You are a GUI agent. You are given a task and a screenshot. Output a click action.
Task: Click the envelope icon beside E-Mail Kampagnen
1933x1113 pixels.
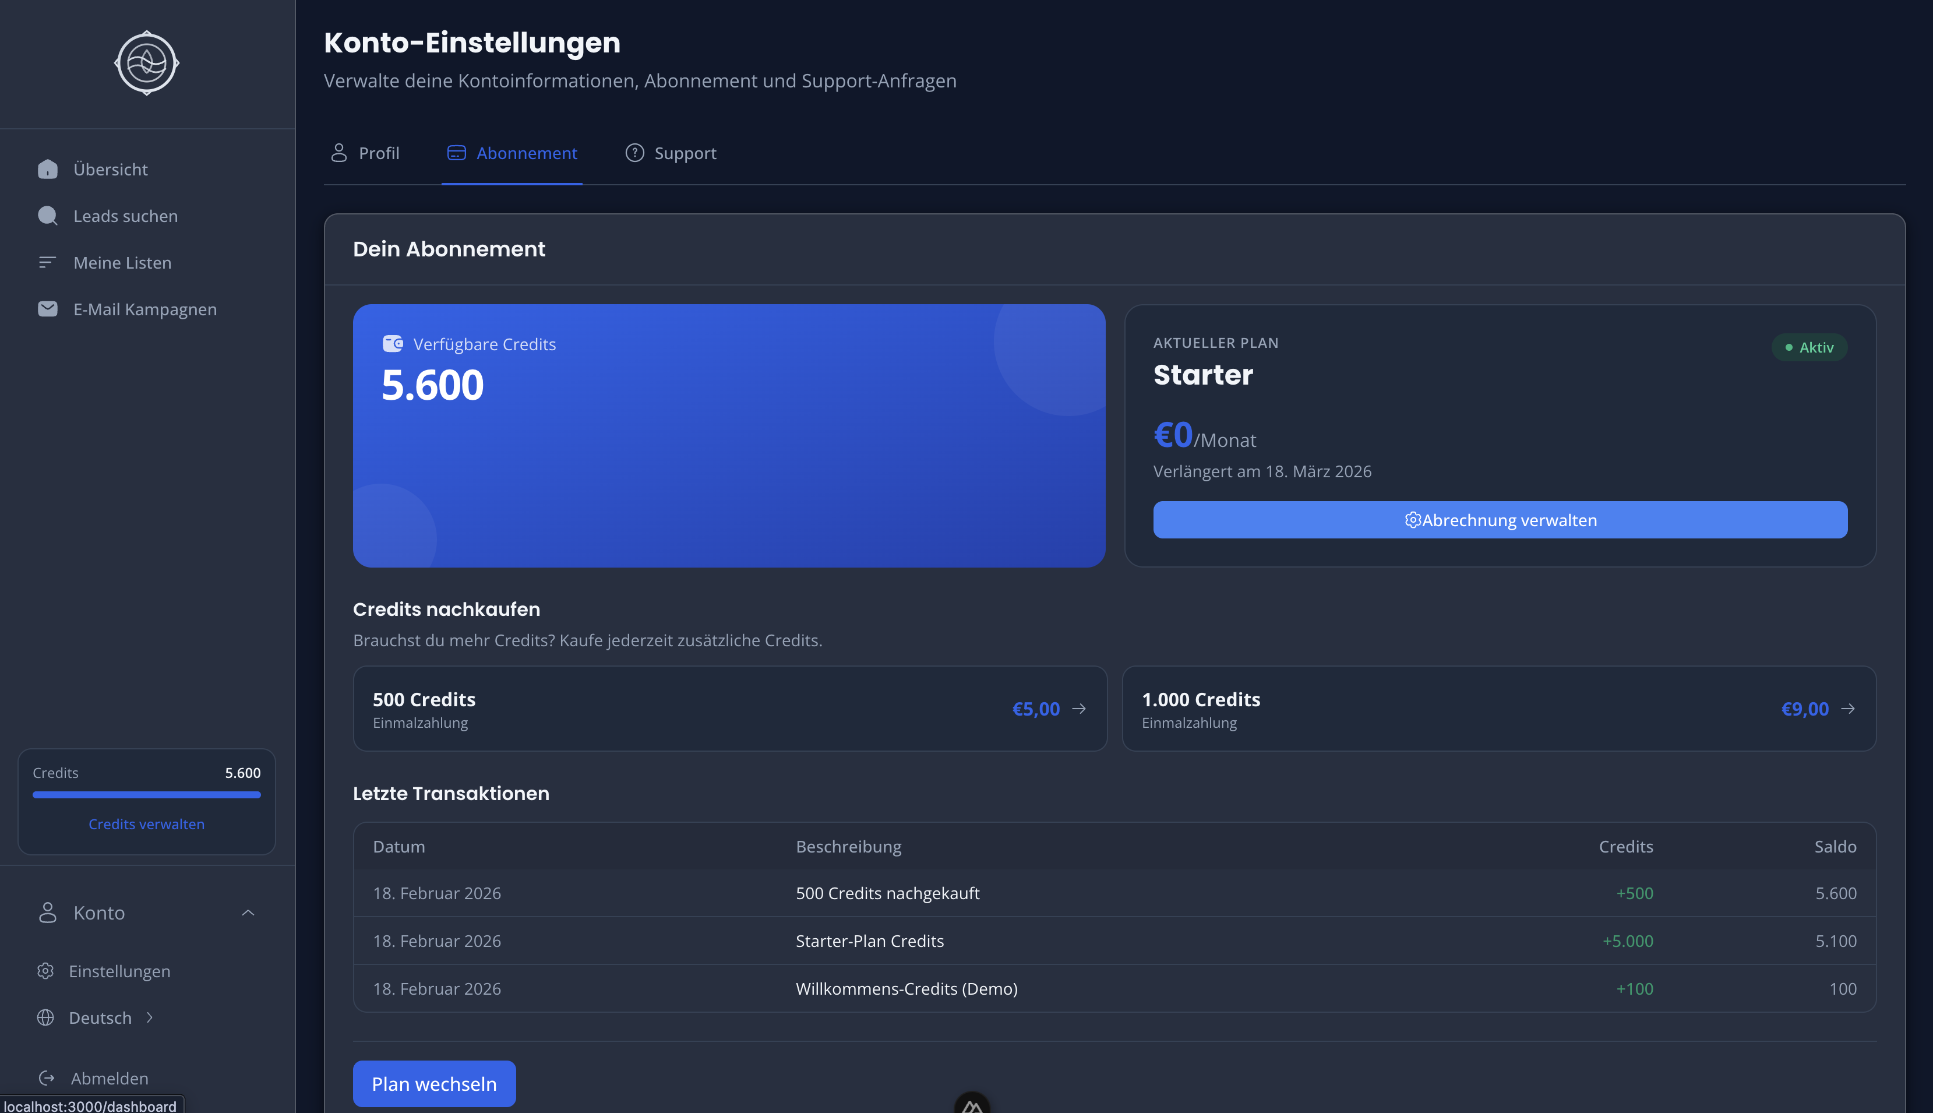tap(47, 309)
